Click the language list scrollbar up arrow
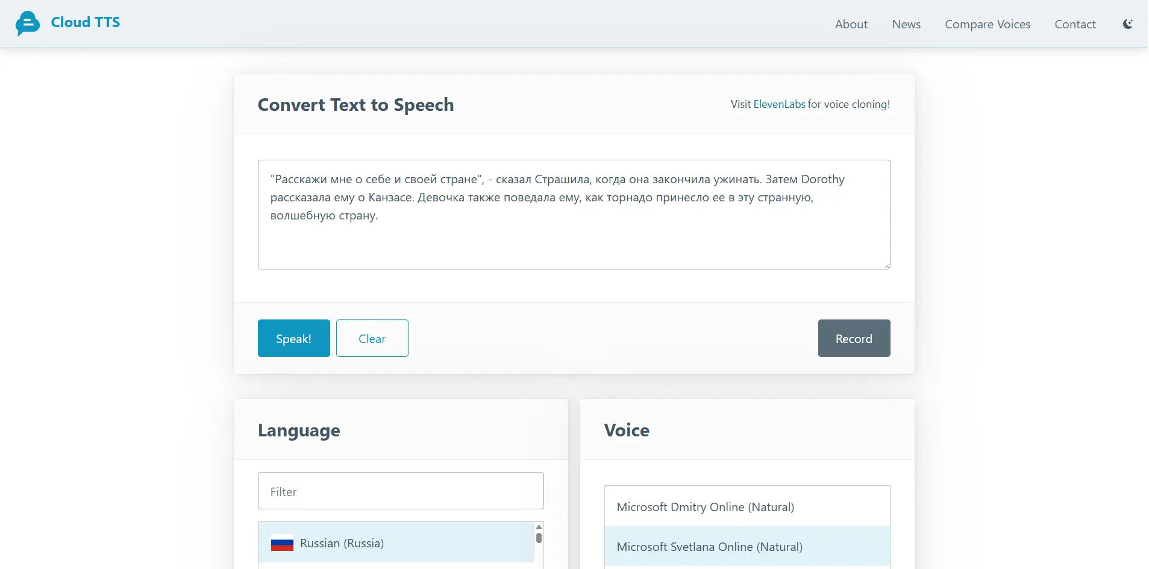The width and height of the screenshot is (1149, 569). click(539, 527)
